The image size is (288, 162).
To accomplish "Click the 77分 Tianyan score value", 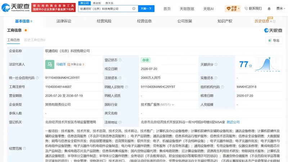I will [x=246, y=64].
